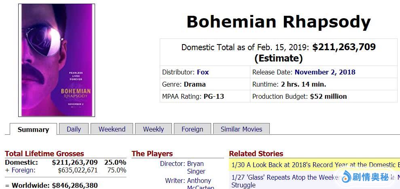
Task: Switch to the Summary tab
Action: pyautogui.click(x=33, y=130)
